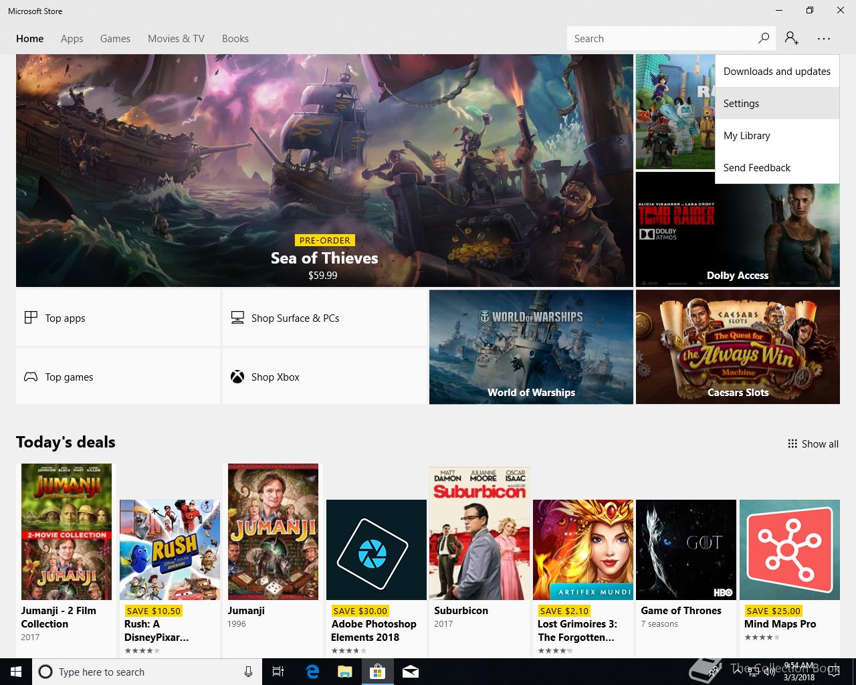Select the Rush: A DisneyPixar Adventure cover

[170, 550]
